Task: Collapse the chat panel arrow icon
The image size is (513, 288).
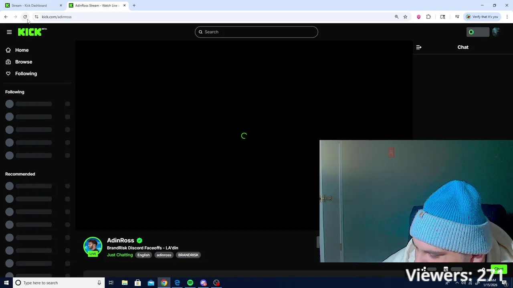Action: tap(419, 47)
